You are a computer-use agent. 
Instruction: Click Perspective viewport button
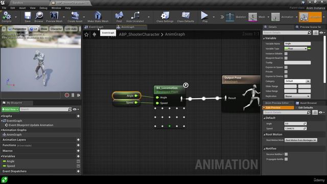pyautogui.click(x=17, y=29)
